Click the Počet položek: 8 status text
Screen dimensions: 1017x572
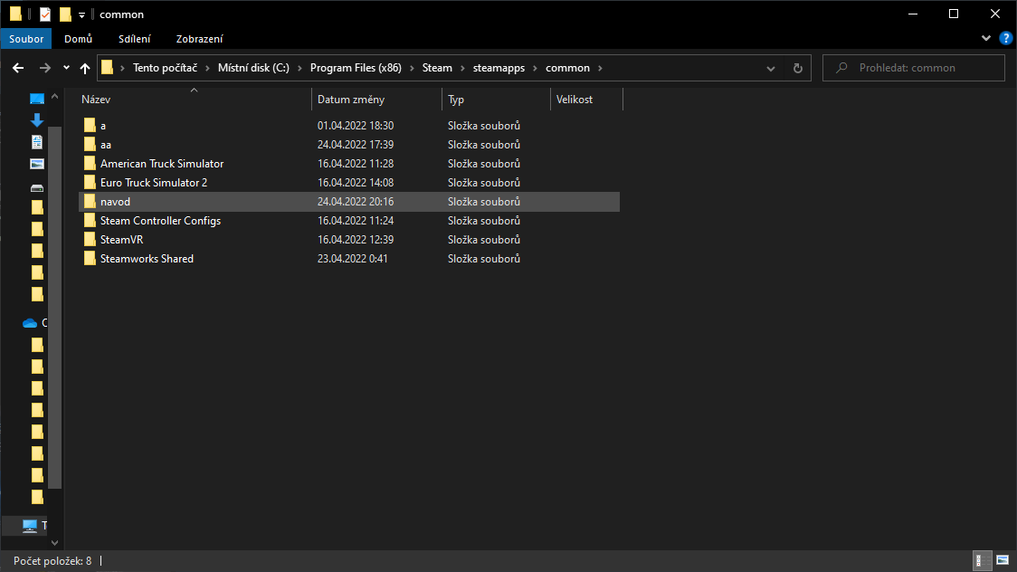(x=52, y=561)
